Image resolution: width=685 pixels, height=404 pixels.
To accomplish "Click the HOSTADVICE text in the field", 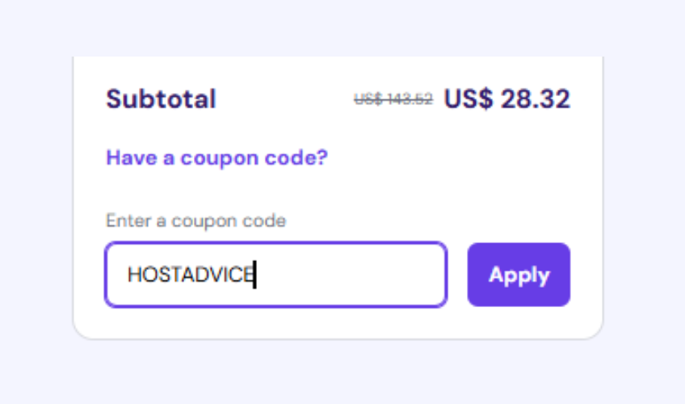I will [x=191, y=276].
